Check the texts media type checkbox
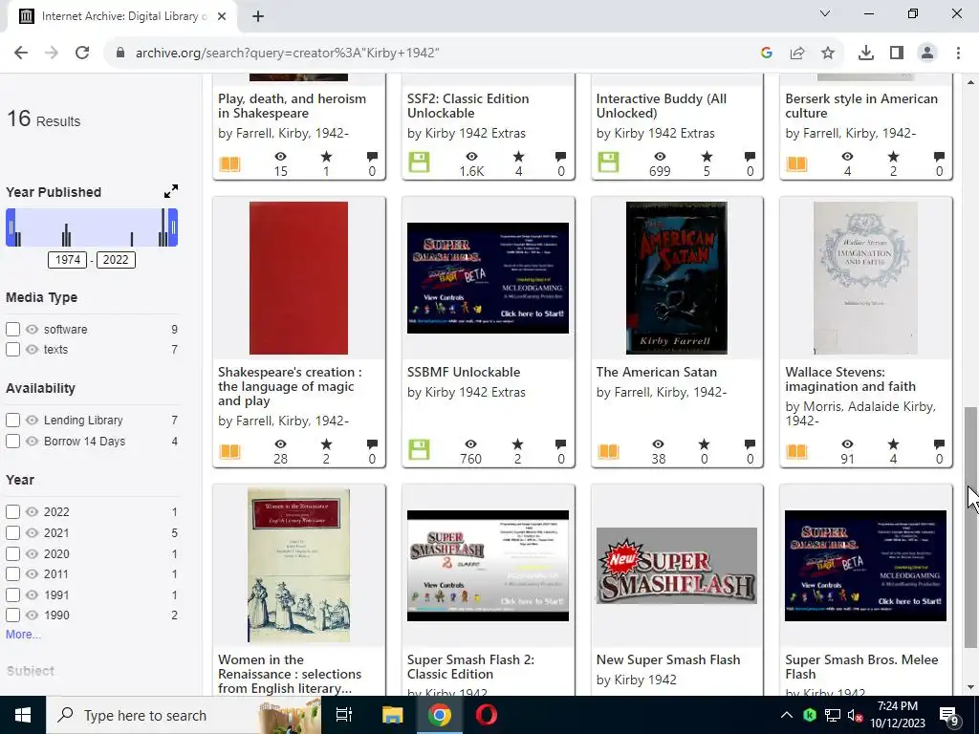Image resolution: width=979 pixels, height=734 pixels. (12, 349)
